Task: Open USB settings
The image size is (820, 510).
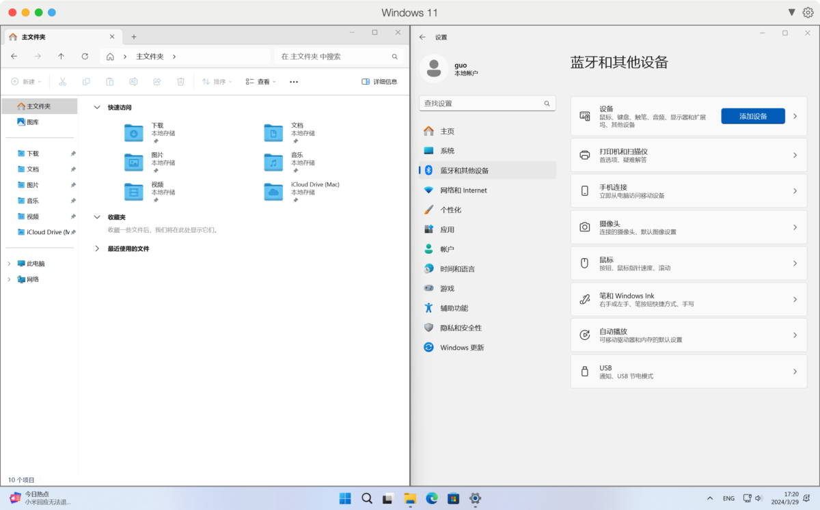Action: [689, 371]
